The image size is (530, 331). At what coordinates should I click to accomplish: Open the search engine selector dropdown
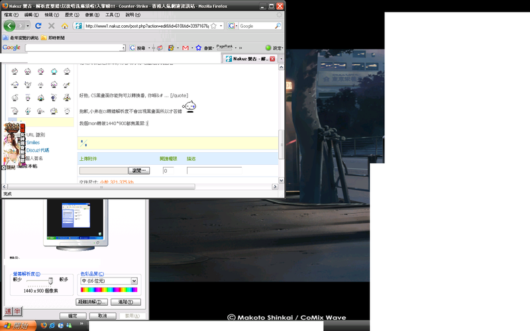coord(233,26)
